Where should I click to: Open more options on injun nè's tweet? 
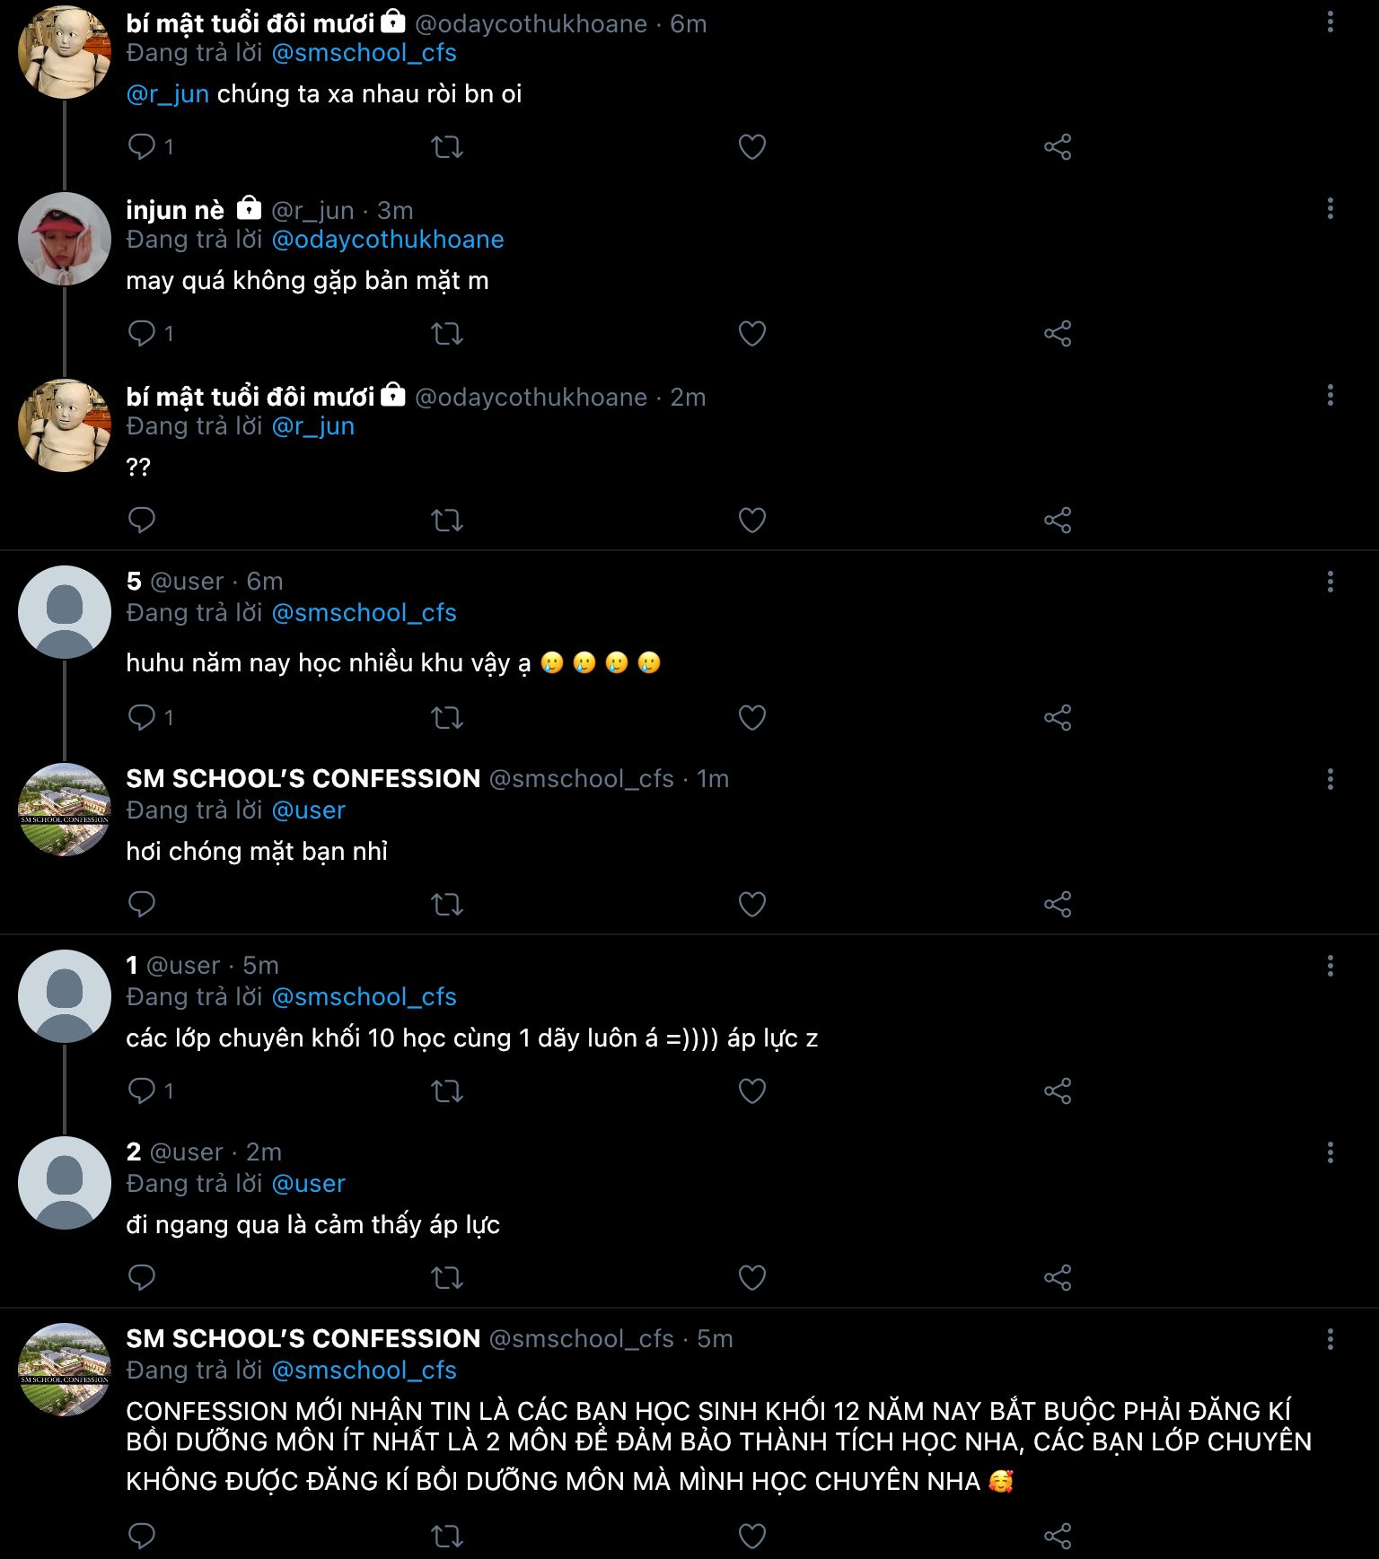click(1330, 209)
